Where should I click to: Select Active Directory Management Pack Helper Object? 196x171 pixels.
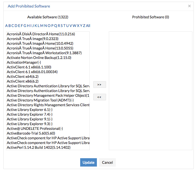pyautogui.click(x=48, y=95)
